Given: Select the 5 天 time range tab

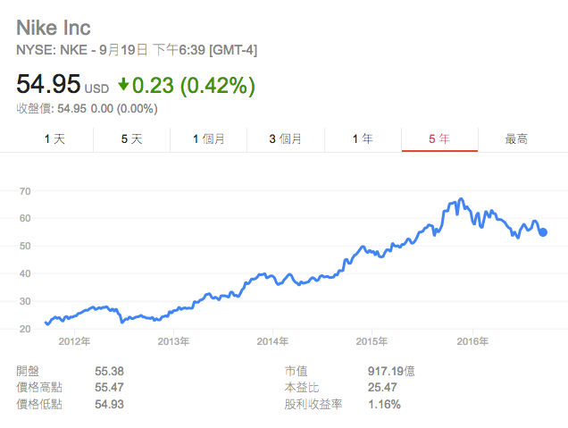Looking at the screenshot, I should click(x=131, y=138).
